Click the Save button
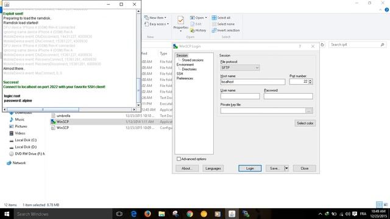Screen dimensions: 390x219 275,169
